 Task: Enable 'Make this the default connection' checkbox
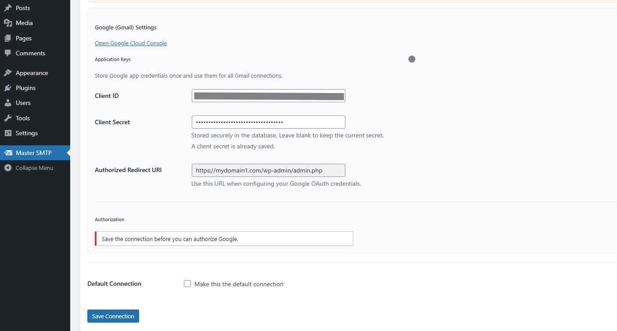coord(187,284)
